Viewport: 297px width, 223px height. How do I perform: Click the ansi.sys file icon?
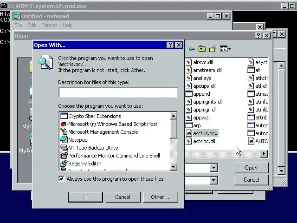point(188,78)
